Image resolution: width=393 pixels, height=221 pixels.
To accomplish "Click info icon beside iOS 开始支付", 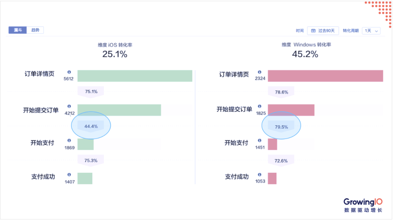I will tap(69, 140).
